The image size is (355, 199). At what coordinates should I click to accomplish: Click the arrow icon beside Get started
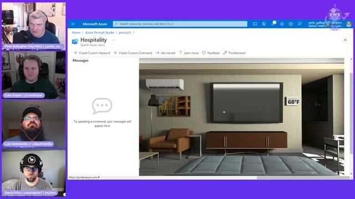(158, 53)
